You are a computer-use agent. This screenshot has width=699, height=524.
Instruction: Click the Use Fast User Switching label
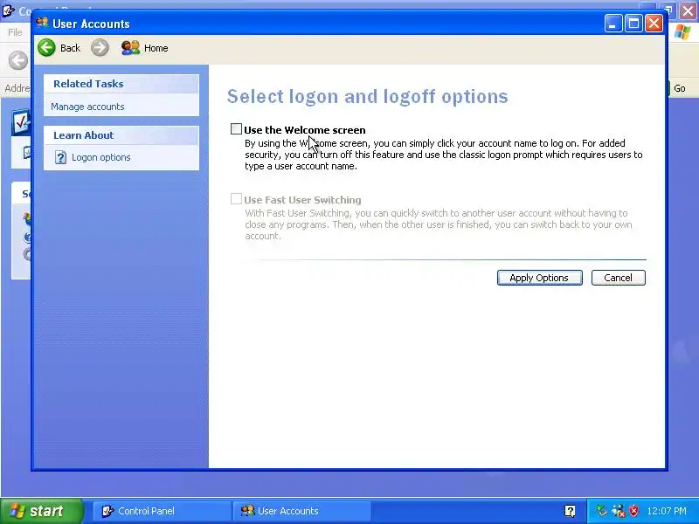point(302,200)
